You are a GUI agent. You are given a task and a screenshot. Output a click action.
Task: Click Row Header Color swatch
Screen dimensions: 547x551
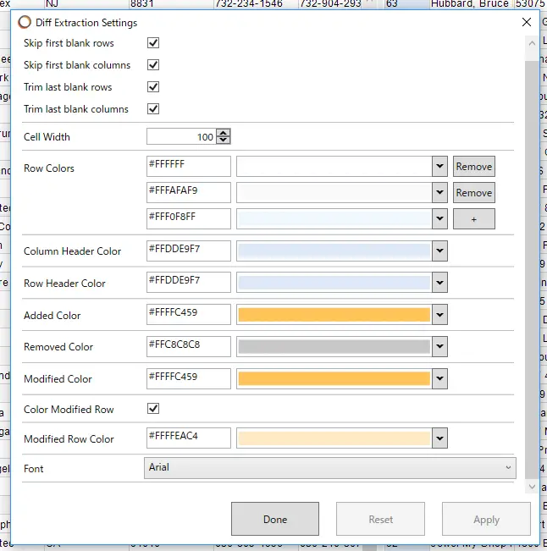[334, 282]
